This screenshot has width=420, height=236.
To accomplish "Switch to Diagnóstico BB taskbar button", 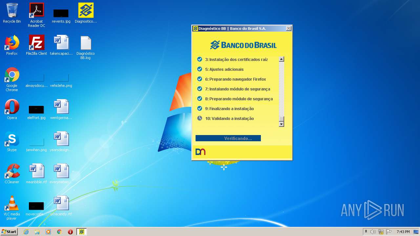I will (82, 232).
